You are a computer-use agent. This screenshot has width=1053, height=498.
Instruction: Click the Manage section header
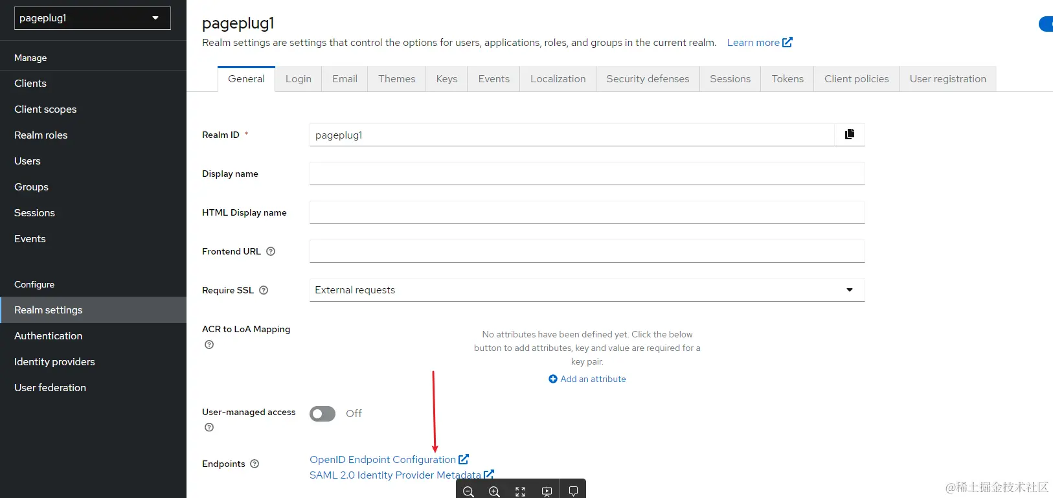pos(30,58)
